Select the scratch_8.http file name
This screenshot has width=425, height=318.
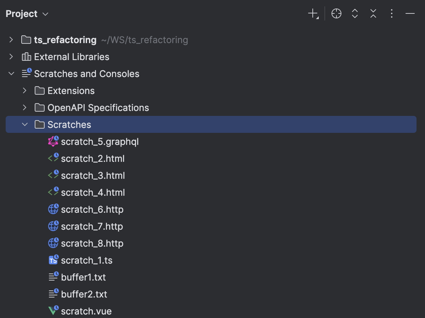[92, 243]
